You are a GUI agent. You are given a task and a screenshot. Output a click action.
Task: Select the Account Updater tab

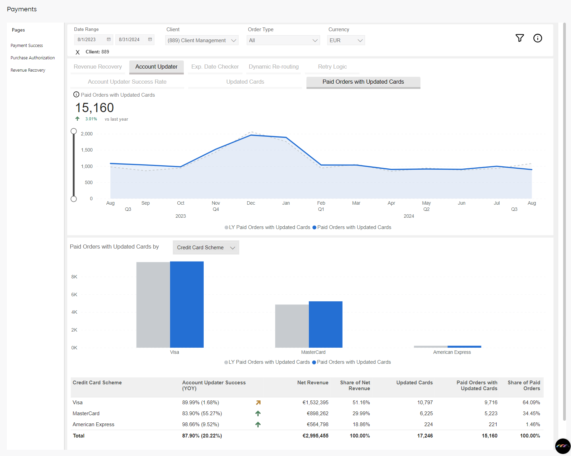click(x=156, y=67)
